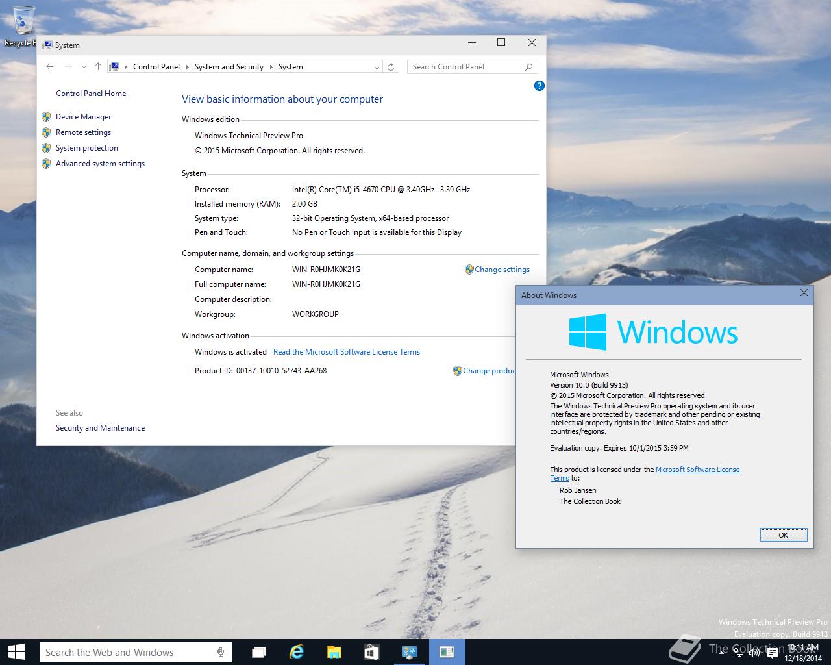Open Advanced system settings link

coord(100,164)
